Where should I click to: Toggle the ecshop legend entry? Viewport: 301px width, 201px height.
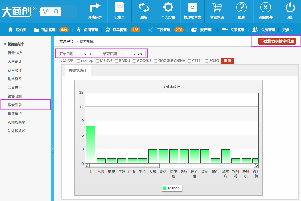click(171, 188)
